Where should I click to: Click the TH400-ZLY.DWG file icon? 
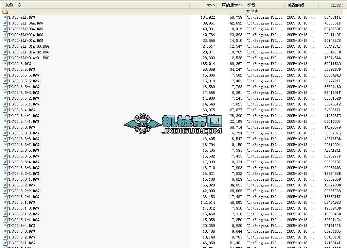(5, 17)
